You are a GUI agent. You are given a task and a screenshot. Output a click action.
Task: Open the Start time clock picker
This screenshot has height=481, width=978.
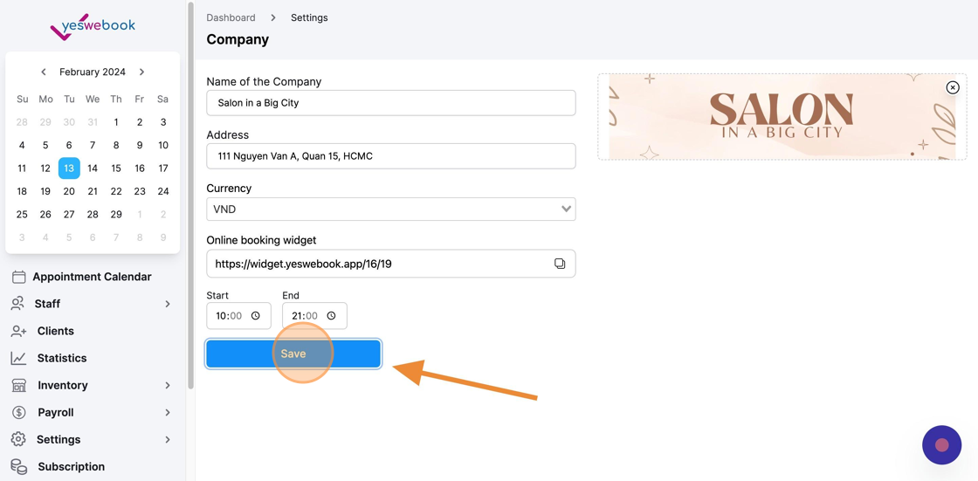click(255, 316)
